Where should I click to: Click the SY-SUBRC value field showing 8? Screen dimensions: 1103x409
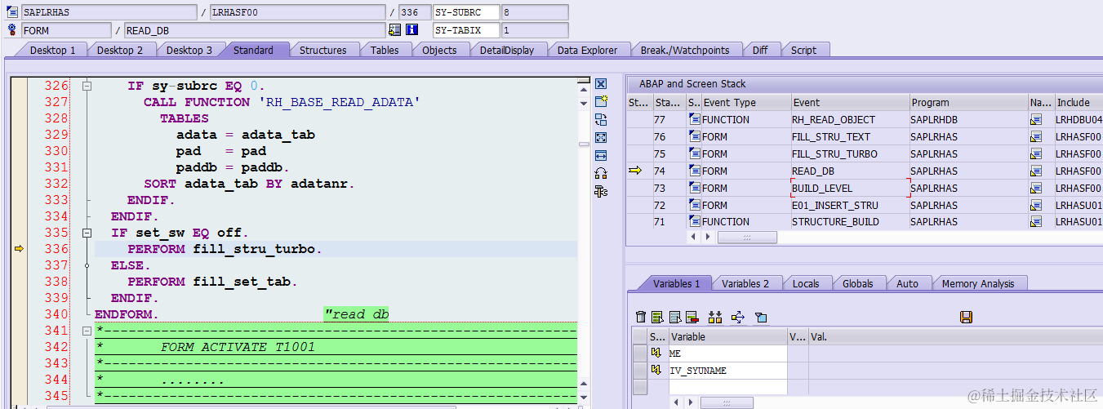click(535, 12)
